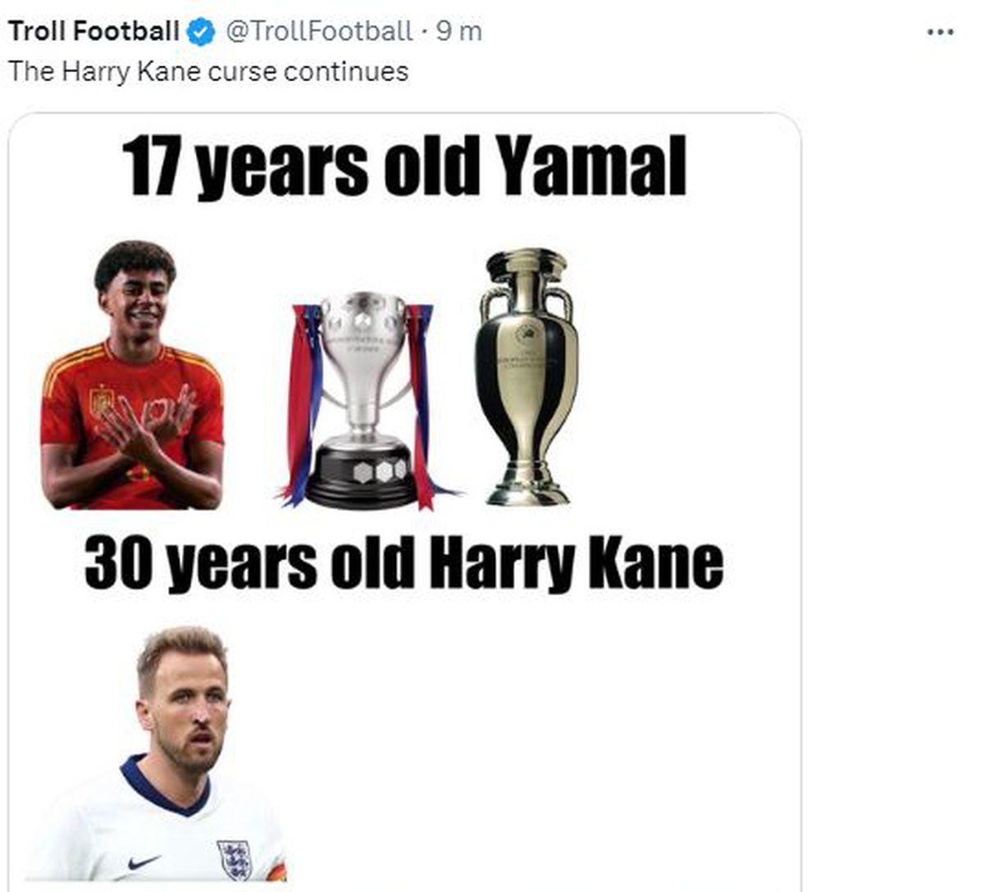Click Yamal's photo in red Spain jersey
Image resolution: width=984 pixels, height=892 pixels.
coord(133,377)
